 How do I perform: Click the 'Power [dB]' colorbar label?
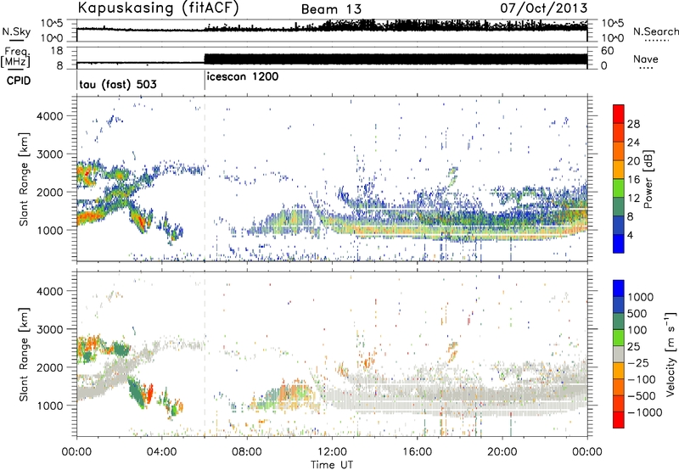click(x=648, y=179)
